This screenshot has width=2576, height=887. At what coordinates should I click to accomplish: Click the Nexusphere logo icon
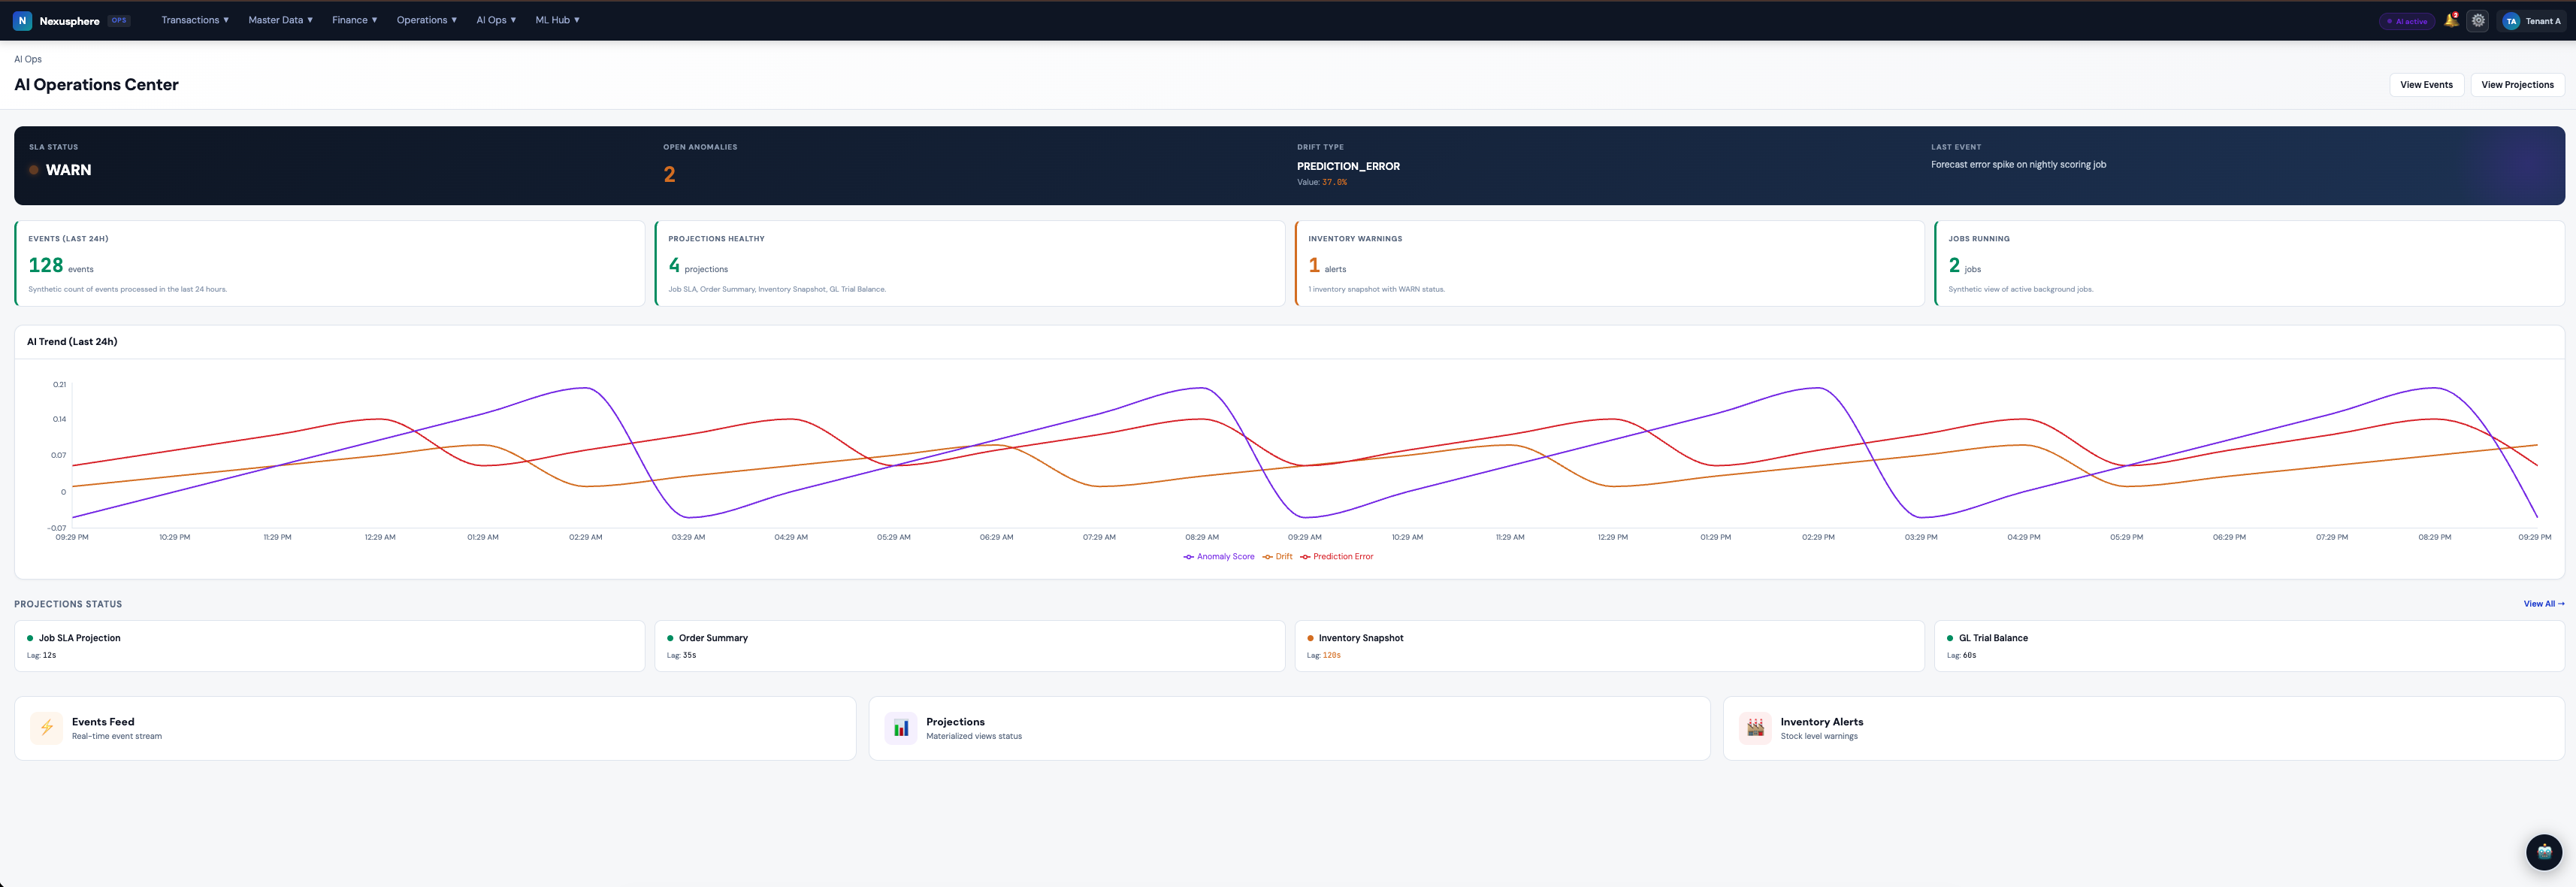(22, 20)
